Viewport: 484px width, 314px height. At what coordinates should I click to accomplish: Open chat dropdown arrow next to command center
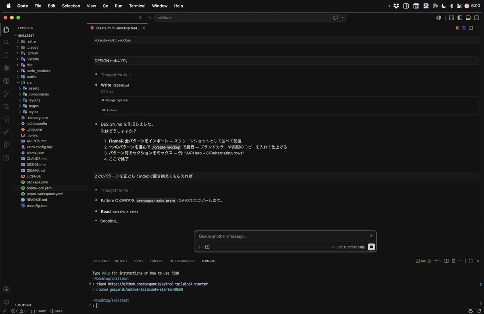pyautogui.click(x=343, y=18)
